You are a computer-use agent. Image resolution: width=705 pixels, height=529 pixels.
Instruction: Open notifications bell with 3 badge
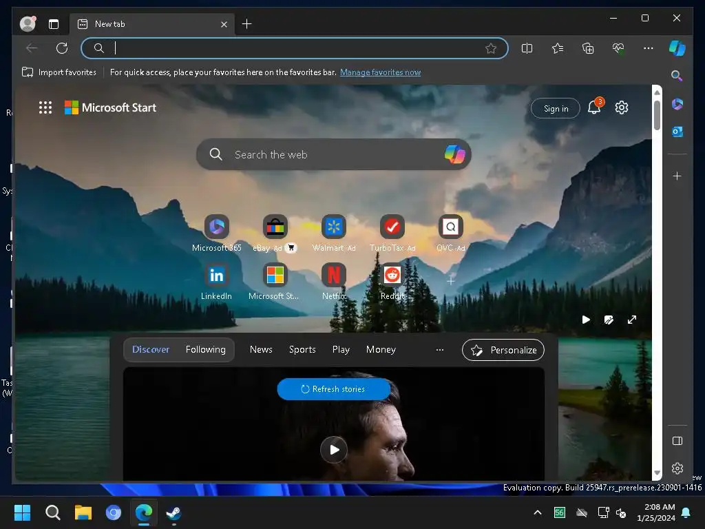coord(595,107)
